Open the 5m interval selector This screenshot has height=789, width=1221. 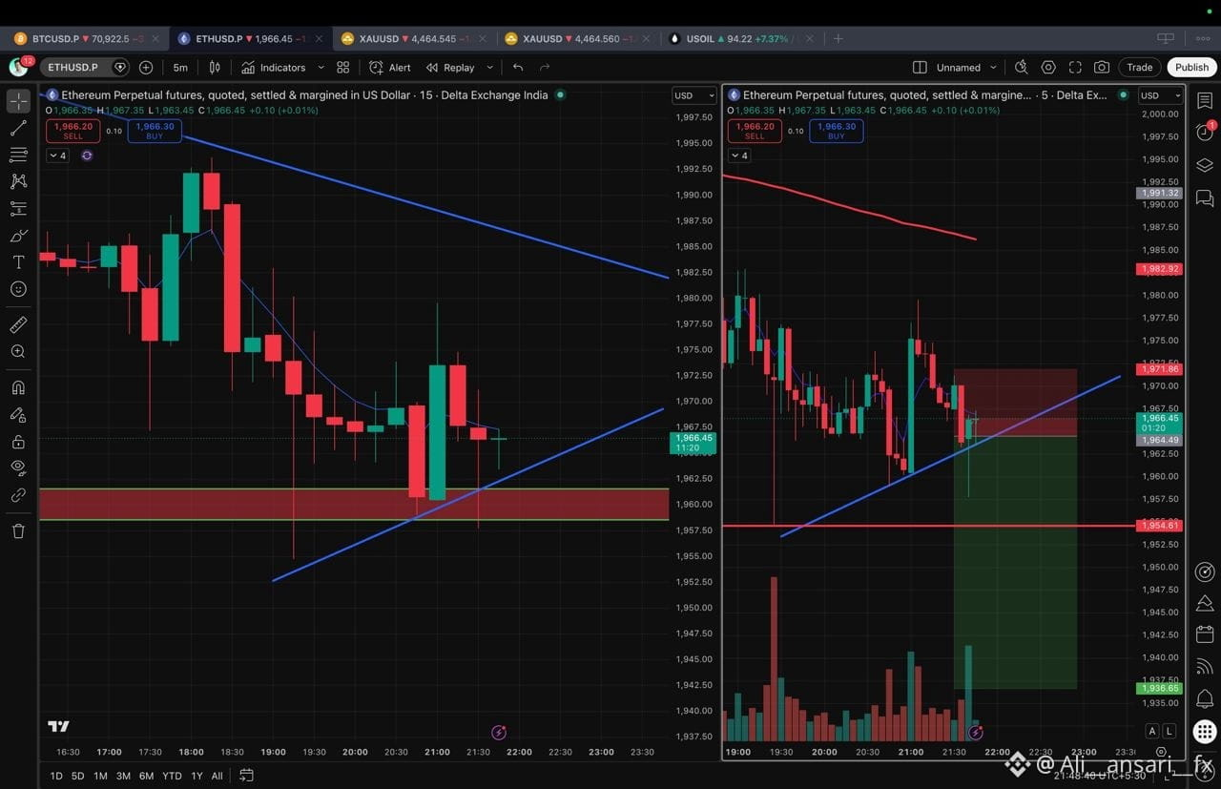pyautogui.click(x=180, y=68)
